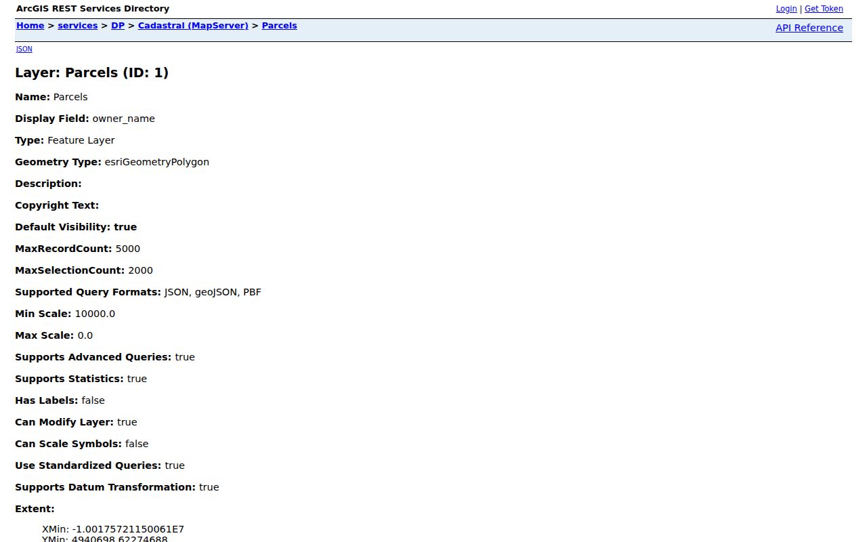The image size is (867, 542).
Task: Click the Default Visibility: true line
Action: coord(76,227)
